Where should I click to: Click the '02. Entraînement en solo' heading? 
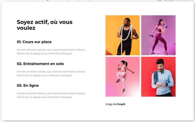tap(40, 64)
